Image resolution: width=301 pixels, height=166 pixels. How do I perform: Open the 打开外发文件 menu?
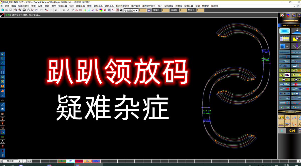point(122,6)
